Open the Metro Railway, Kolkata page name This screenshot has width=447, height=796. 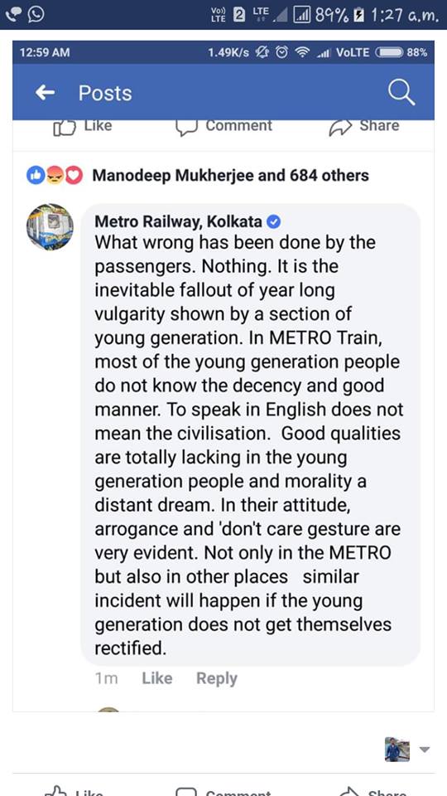pyautogui.click(x=179, y=222)
